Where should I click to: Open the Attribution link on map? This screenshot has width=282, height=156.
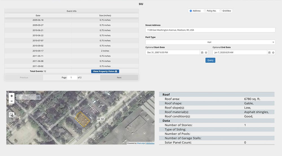click(x=150, y=143)
